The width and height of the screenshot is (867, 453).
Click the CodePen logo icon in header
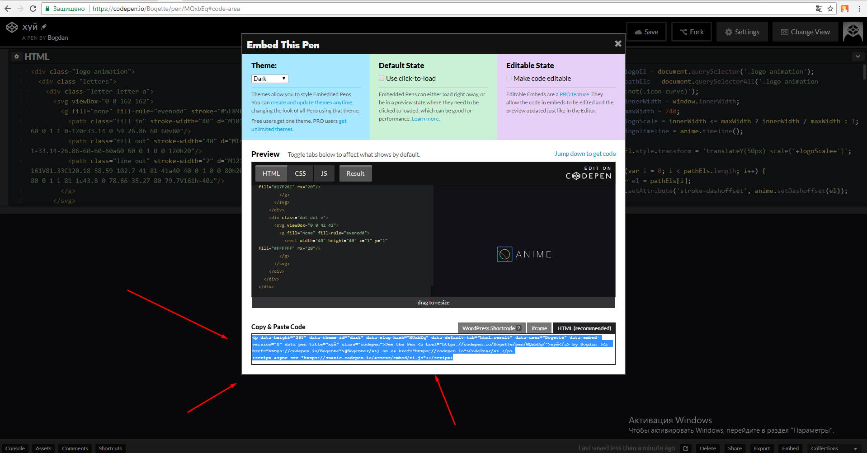pos(12,28)
